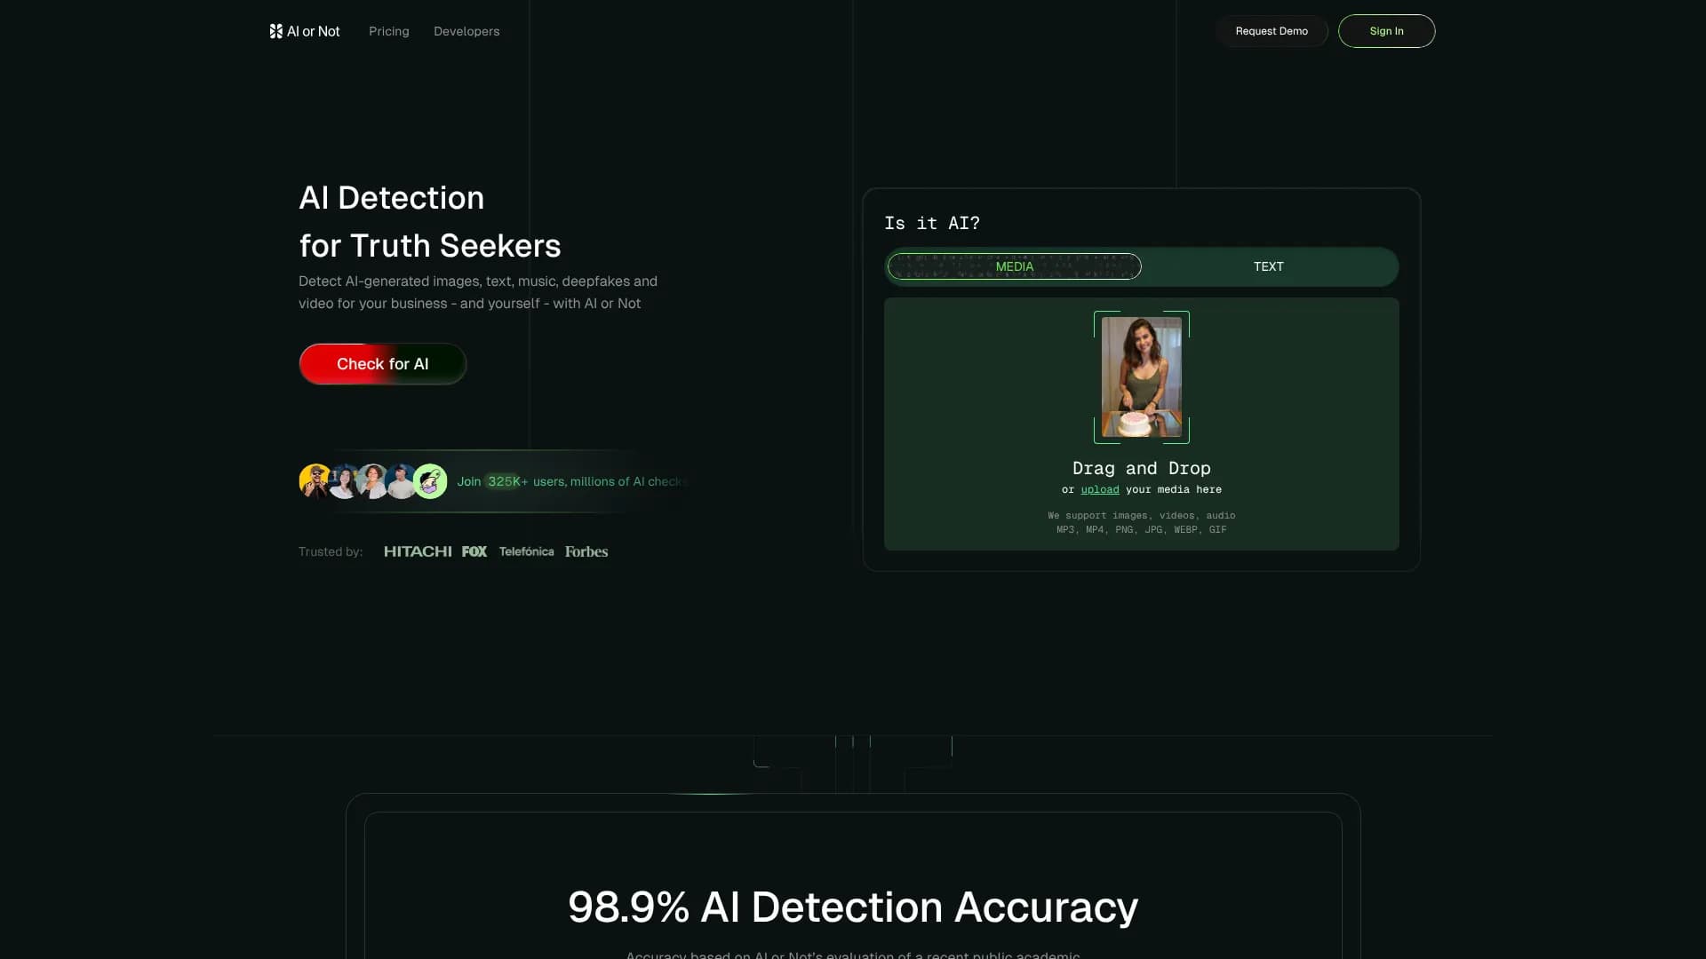This screenshot has height=959, width=1706.
Task: Click the Request Demo button
Action: pos(1272,31)
